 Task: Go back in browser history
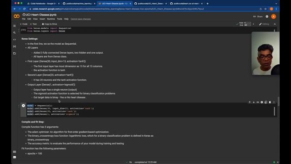pyautogui.click(x=15, y=9)
